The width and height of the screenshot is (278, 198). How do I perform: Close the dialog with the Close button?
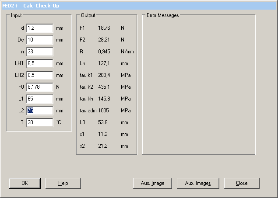coord(242,183)
